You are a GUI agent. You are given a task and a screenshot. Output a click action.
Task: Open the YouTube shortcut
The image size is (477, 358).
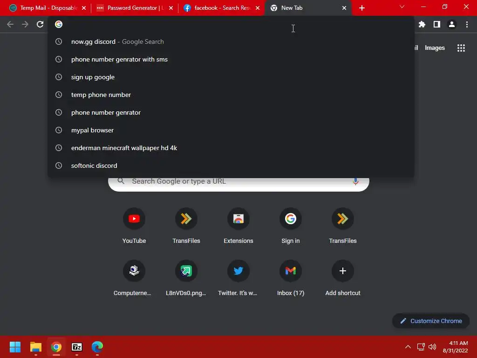tap(134, 226)
